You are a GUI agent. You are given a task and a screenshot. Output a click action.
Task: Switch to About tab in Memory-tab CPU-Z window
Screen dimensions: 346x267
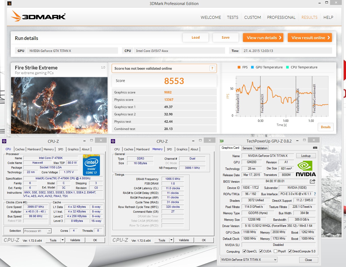194,149
